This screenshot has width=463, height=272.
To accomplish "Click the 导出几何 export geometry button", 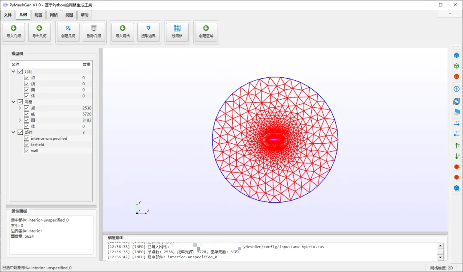I will coord(39,32).
